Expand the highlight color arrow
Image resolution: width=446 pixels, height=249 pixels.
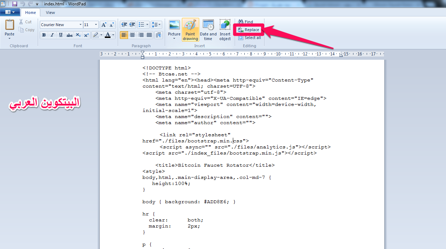[102, 35]
